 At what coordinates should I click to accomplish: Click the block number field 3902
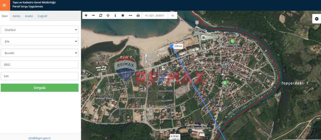click(x=40, y=65)
